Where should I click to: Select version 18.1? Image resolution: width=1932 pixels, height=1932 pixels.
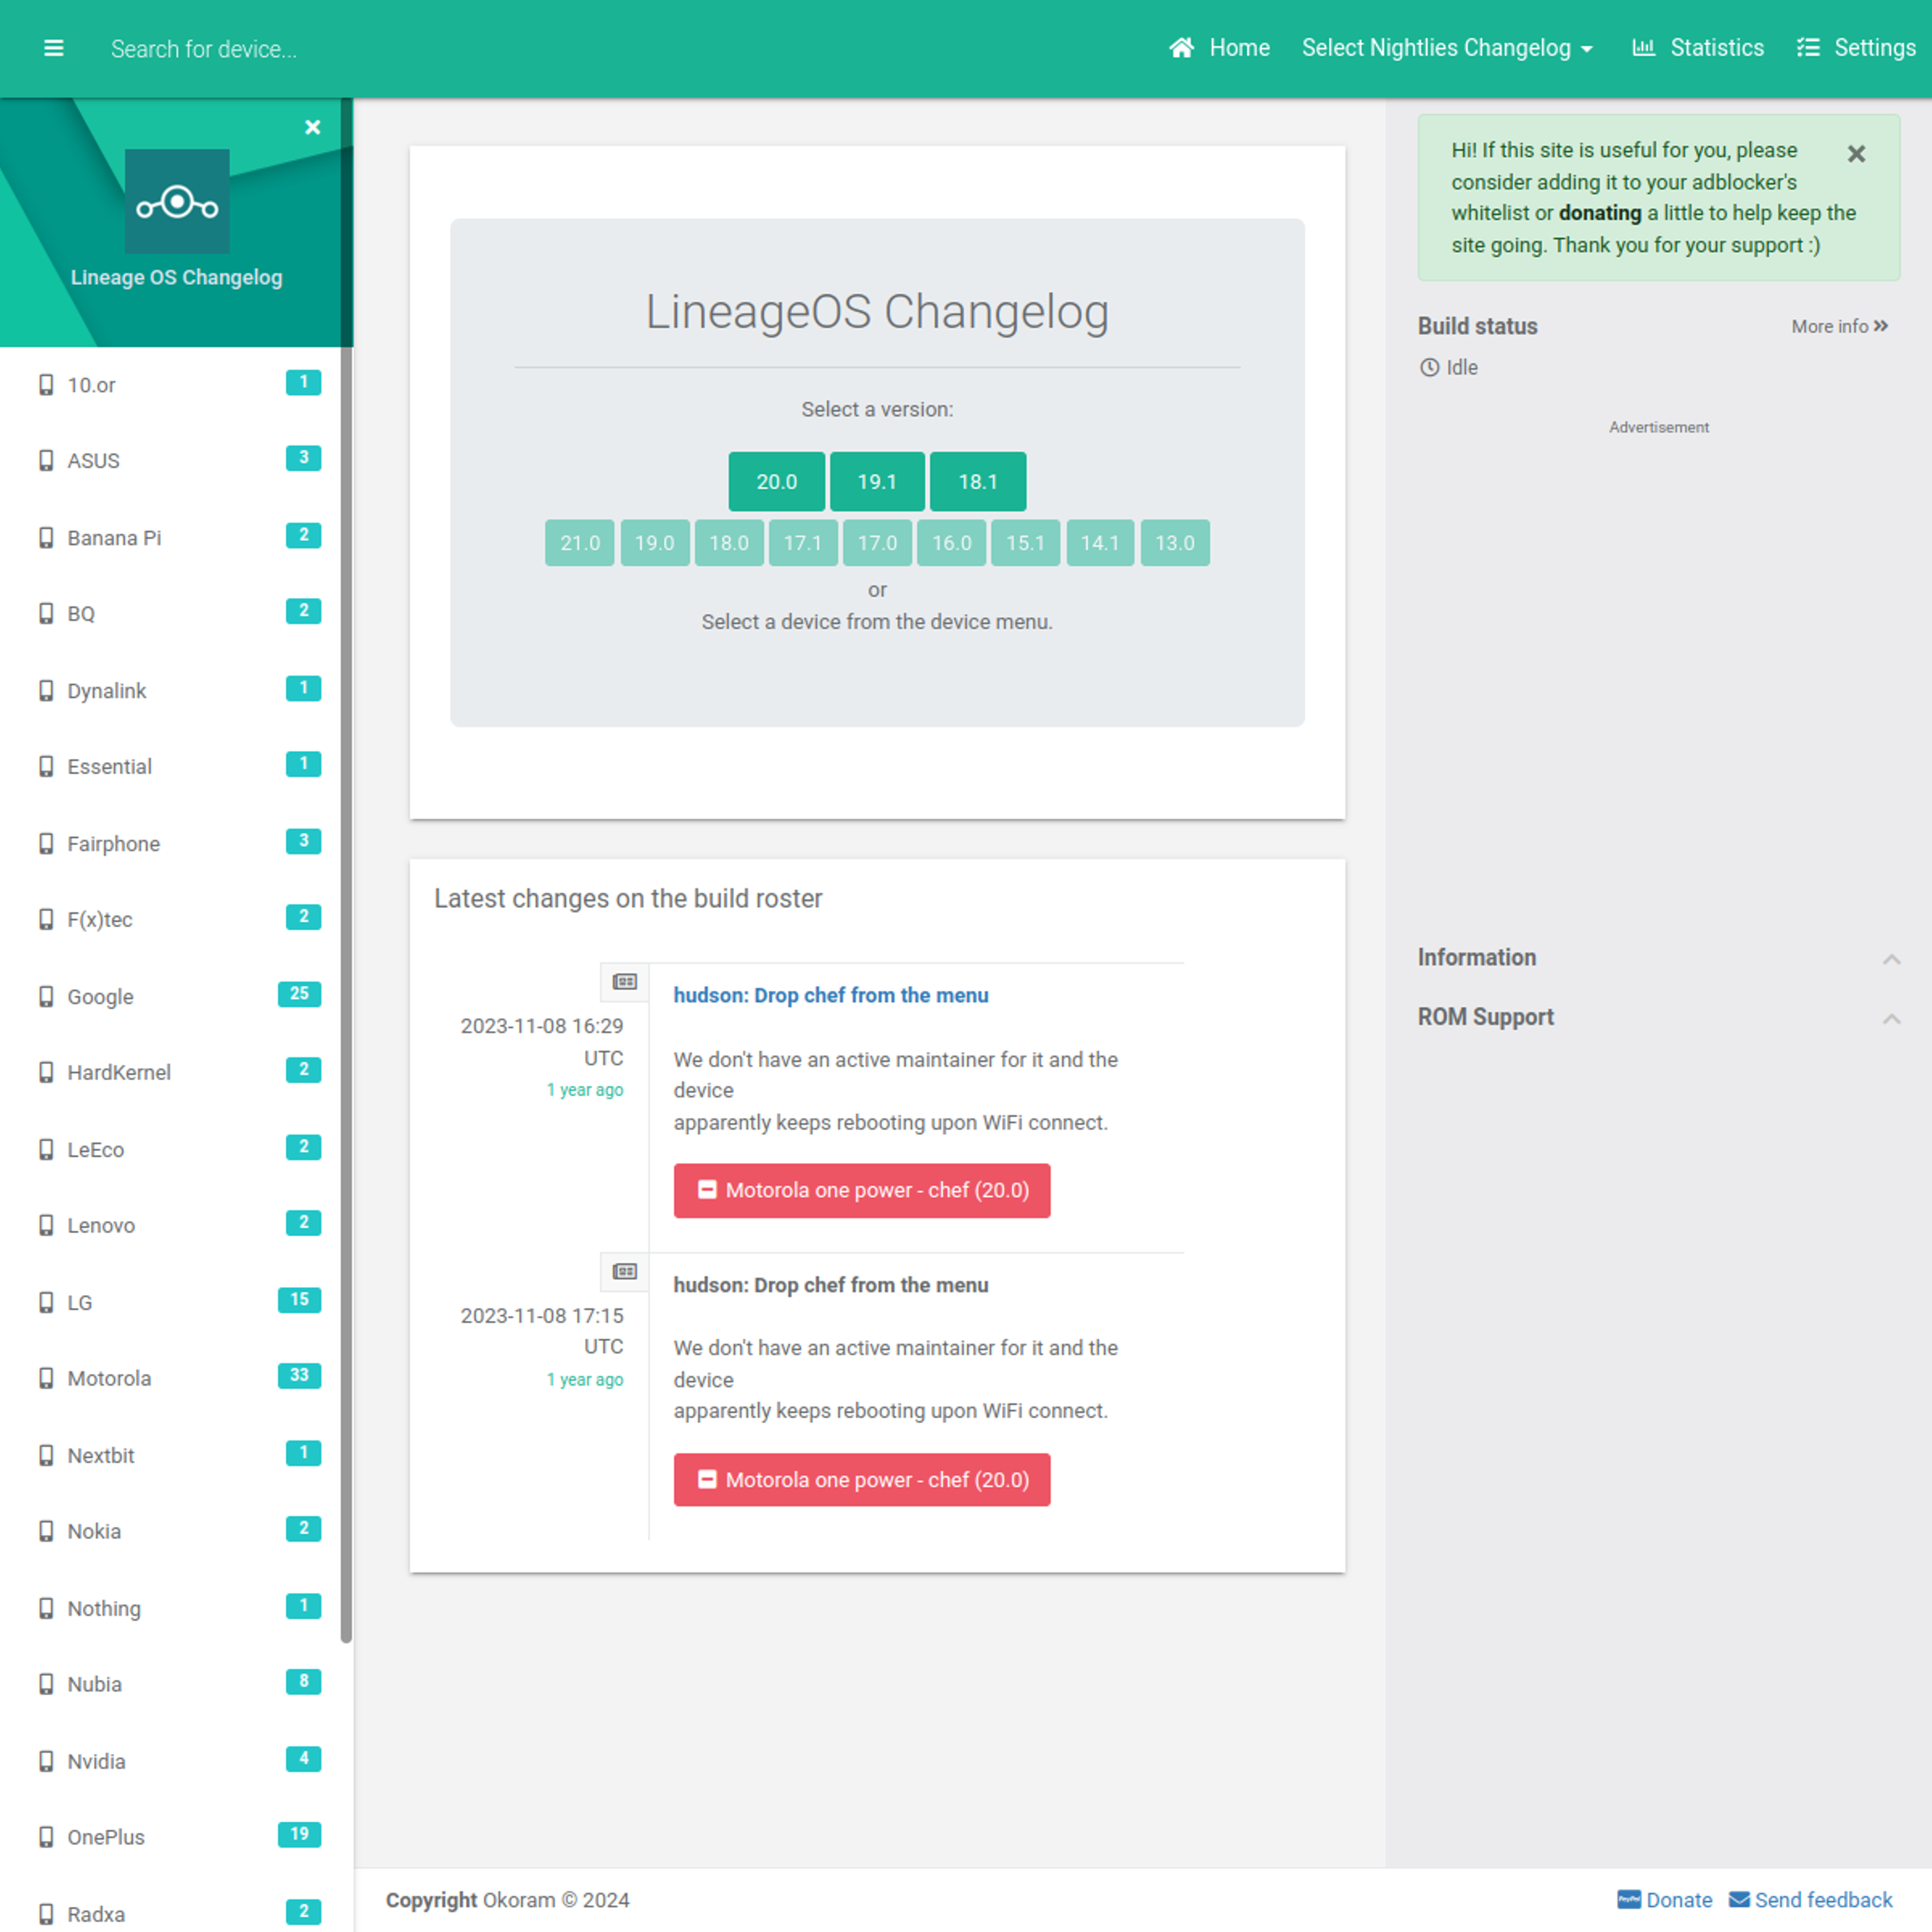(978, 481)
